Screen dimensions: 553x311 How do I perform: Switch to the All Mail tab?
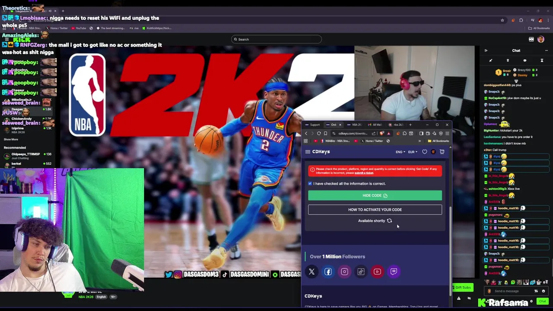click(375, 125)
